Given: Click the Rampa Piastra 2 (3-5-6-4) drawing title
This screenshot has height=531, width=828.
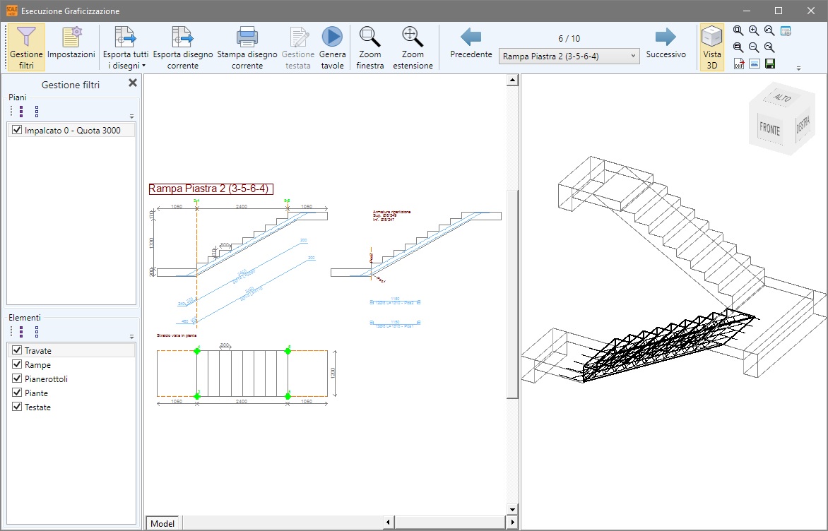Looking at the screenshot, I should point(211,189).
